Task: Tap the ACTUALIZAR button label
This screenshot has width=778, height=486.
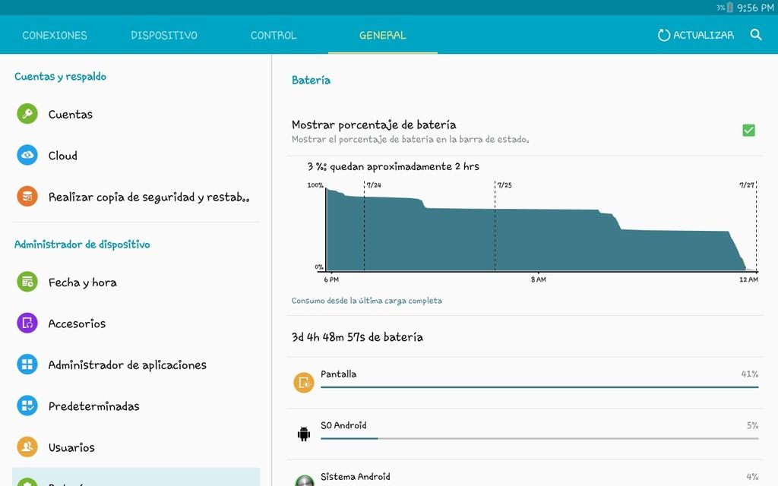Action: coord(704,35)
